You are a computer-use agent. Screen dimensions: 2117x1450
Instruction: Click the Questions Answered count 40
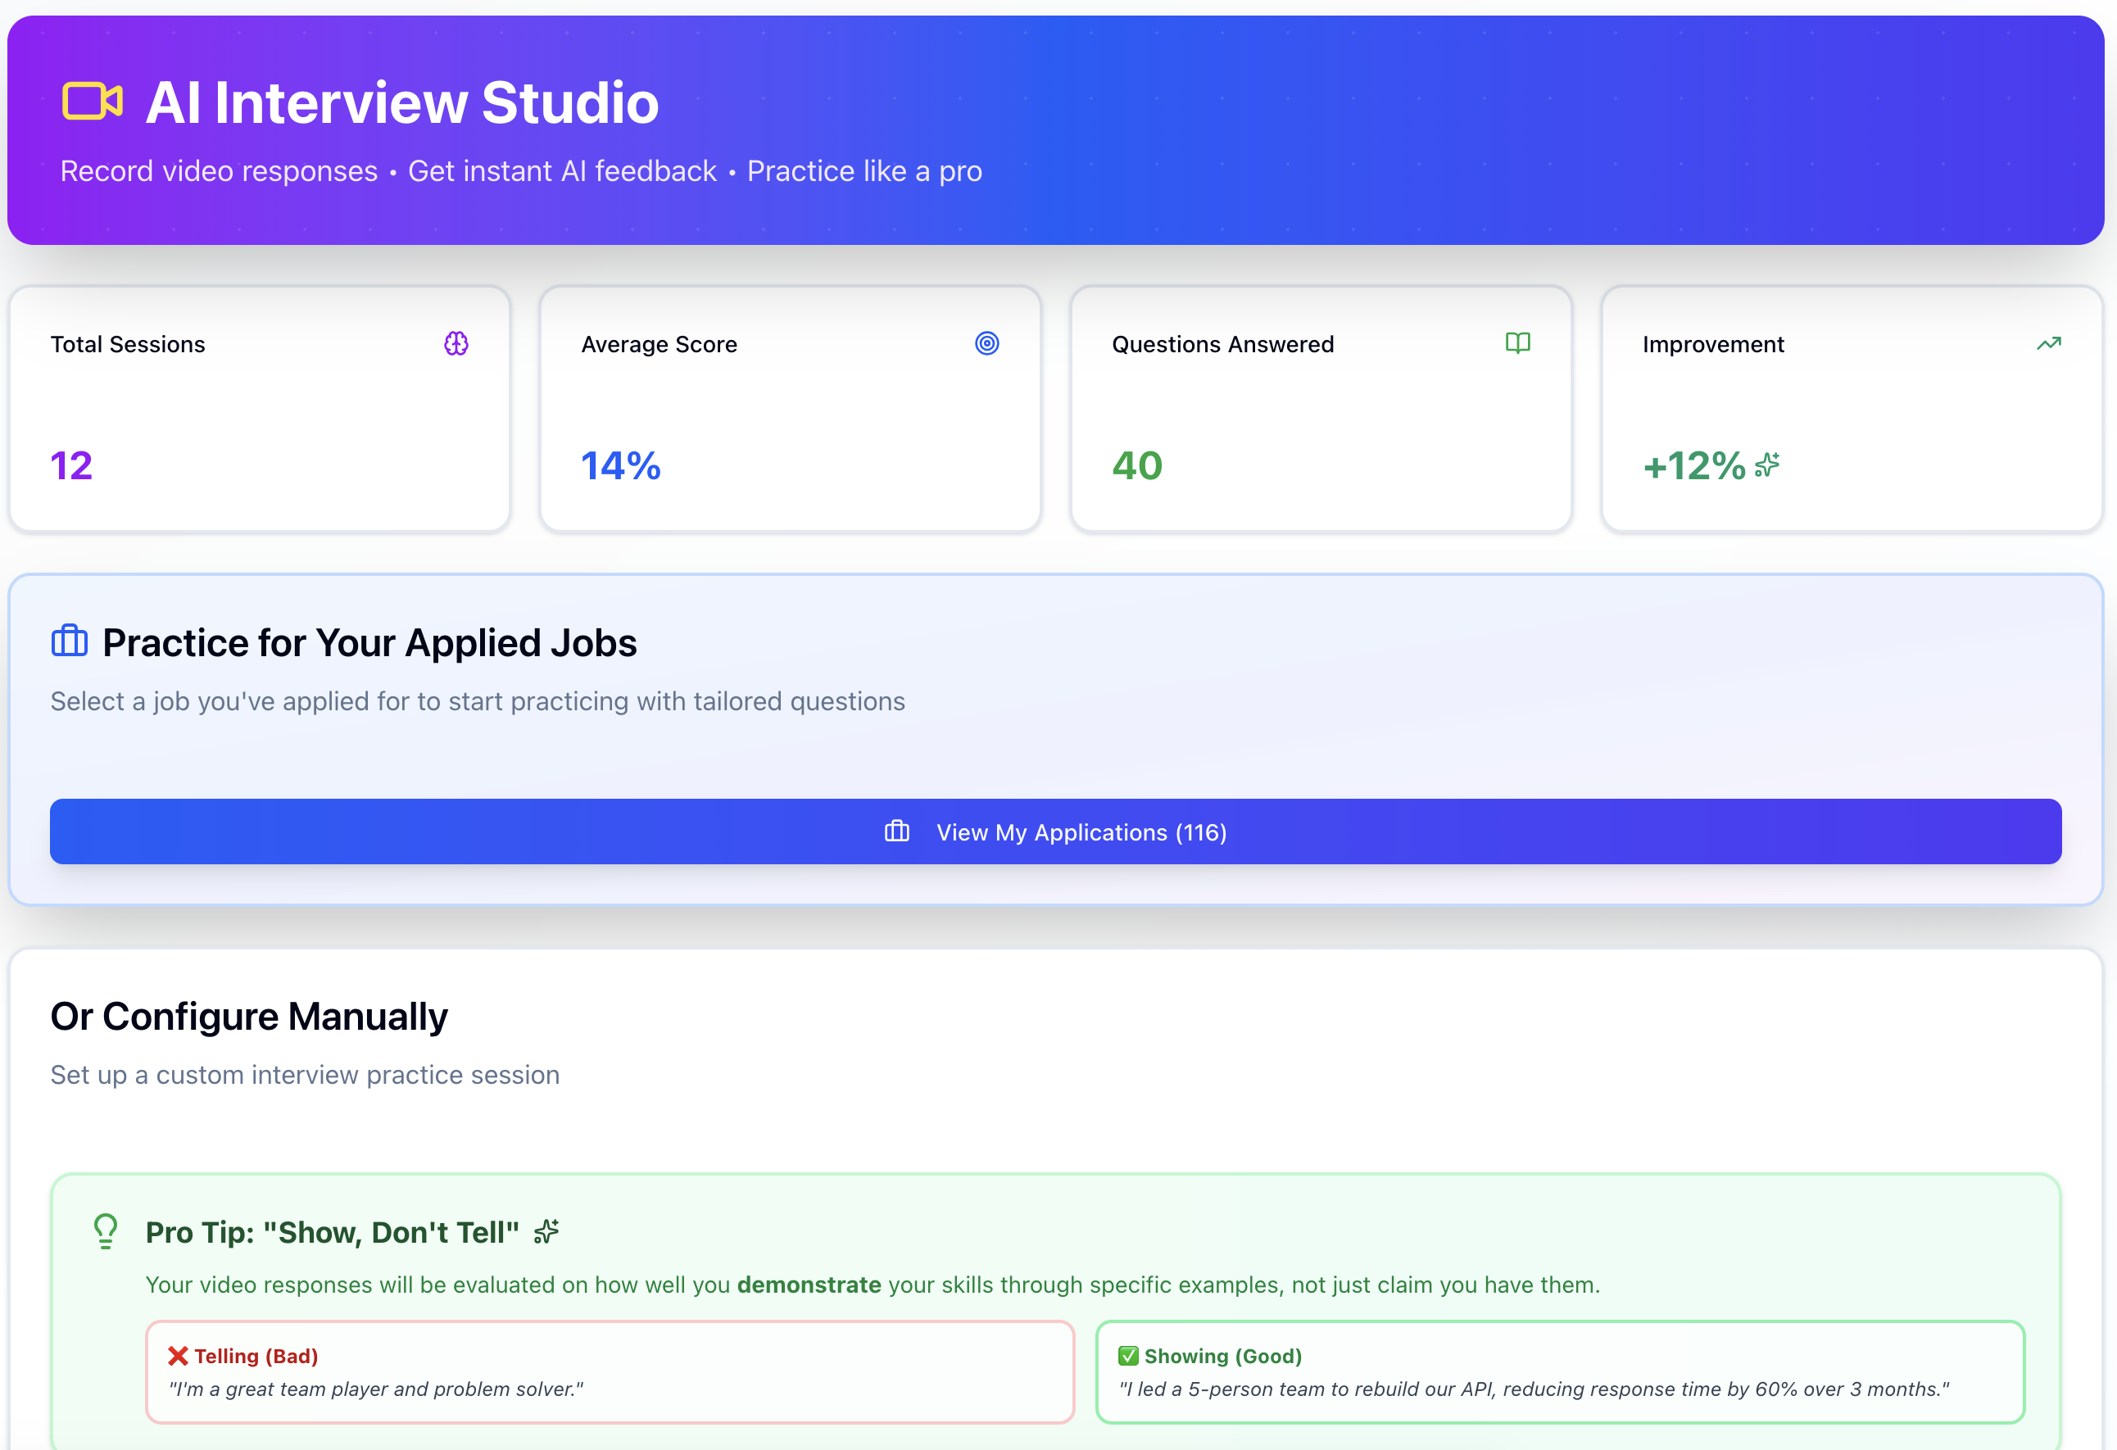tap(1137, 465)
